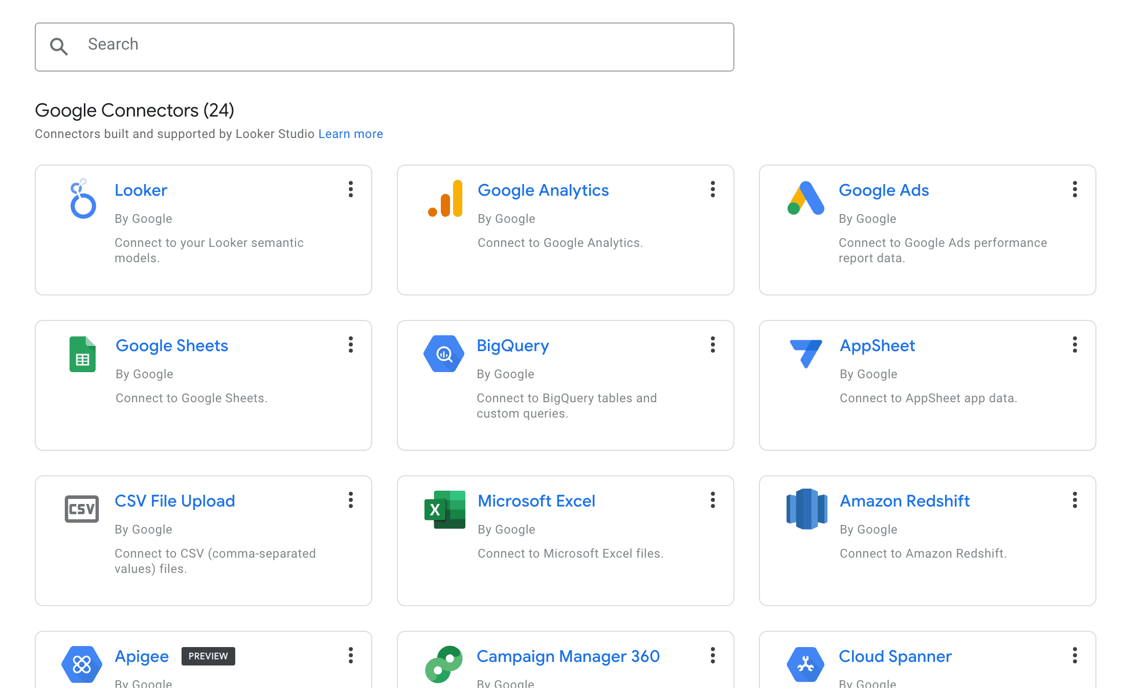Click the Google Analytics bar chart icon
The image size is (1121, 690).
click(x=445, y=198)
